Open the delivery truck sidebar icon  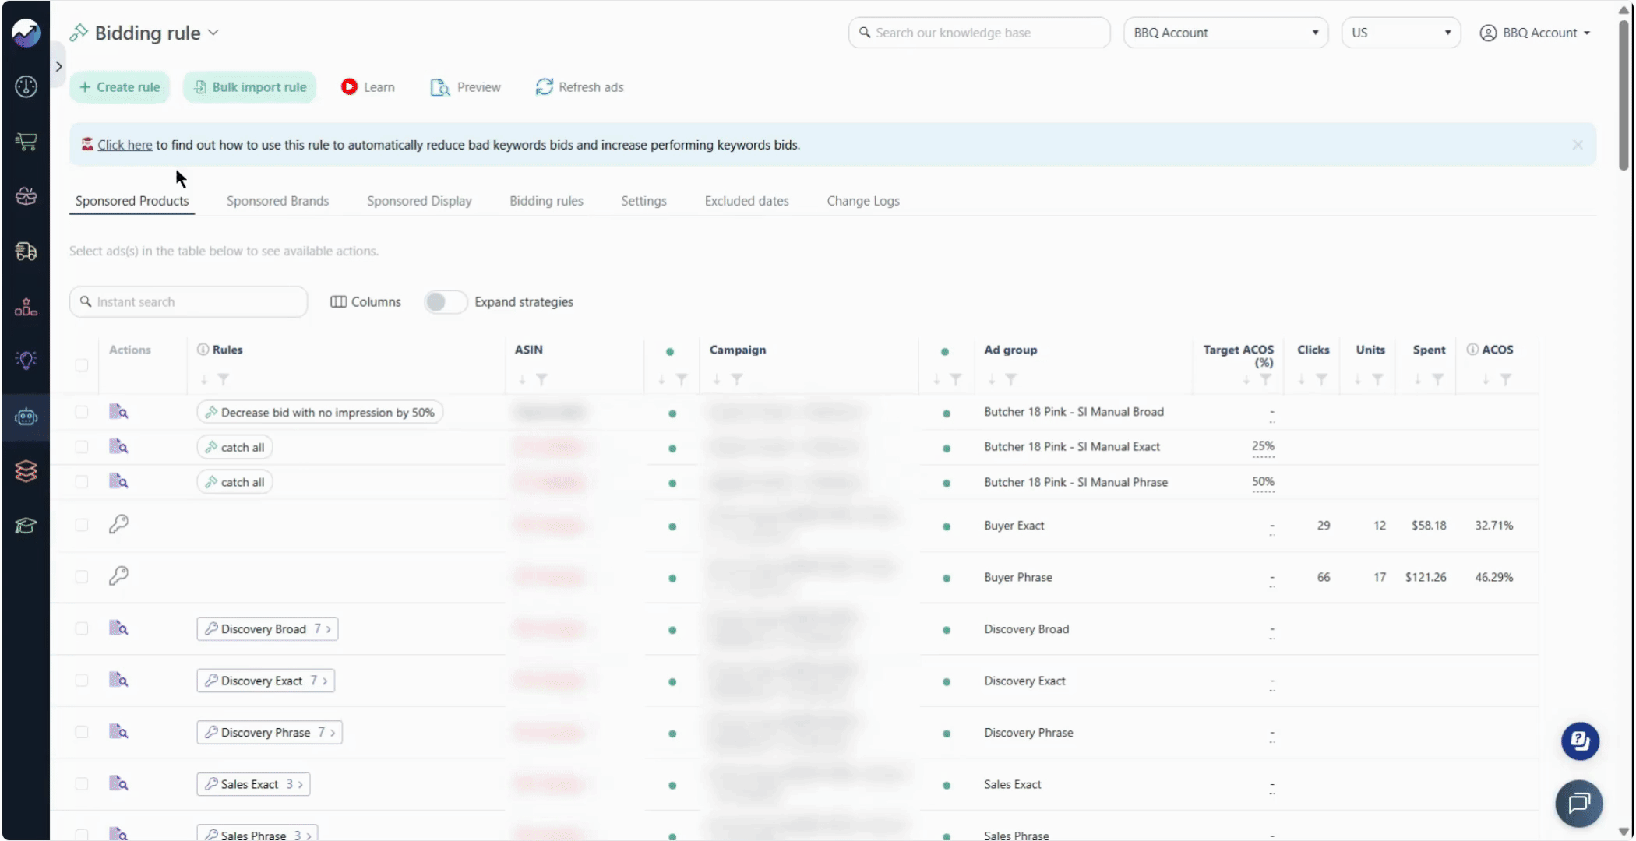click(x=26, y=251)
